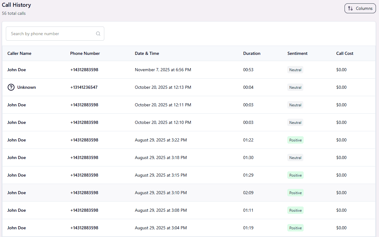Click Neutral badge on the 3:18 PM call
Screen dimensions: 379x237
pyautogui.click(x=295, y=157)
